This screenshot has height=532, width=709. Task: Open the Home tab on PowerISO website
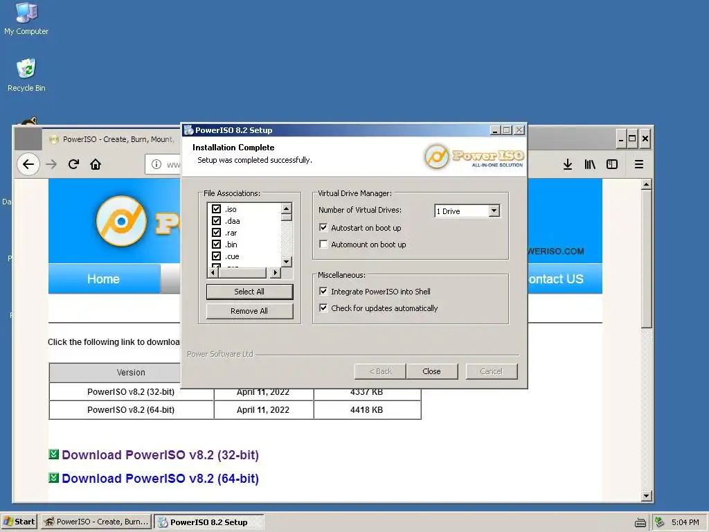pyautogui.click(x=104, y=278)
